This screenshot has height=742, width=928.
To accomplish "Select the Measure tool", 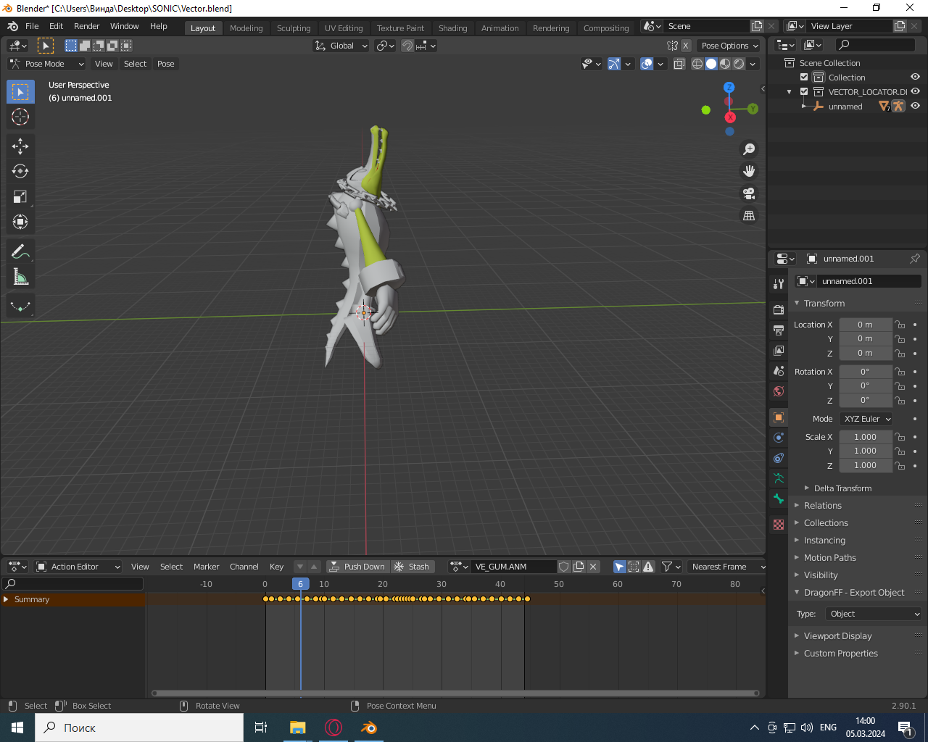I will point(20,277).
